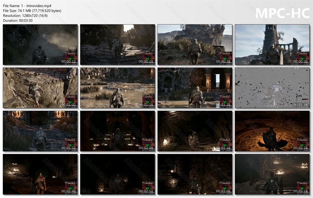Select the thumbnail timestamped 00:00:24
This screenshot has width=313, height=198.
[x=118, y=44]
